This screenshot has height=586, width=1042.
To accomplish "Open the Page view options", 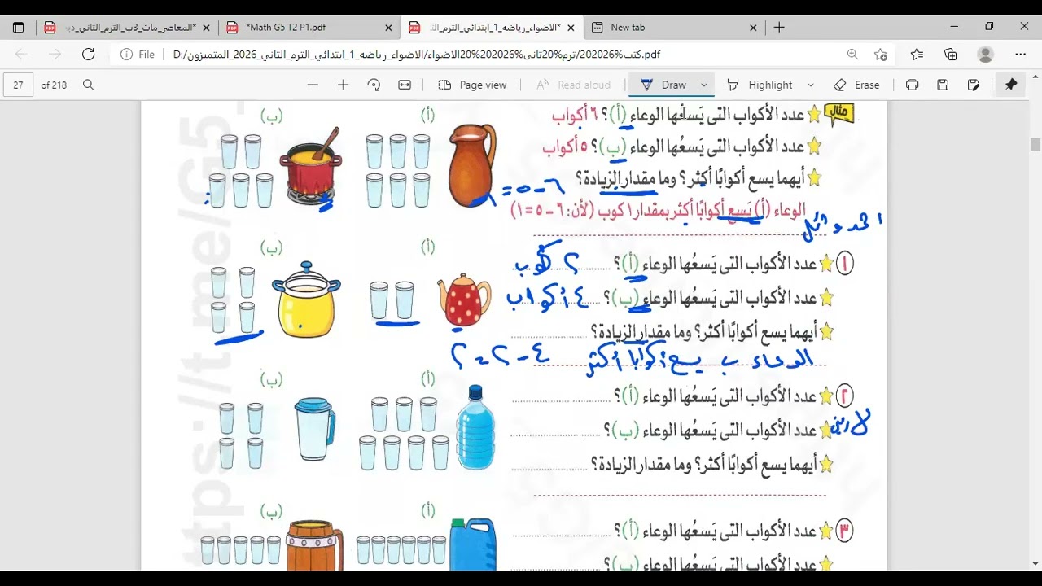I will tap(472, 85).
